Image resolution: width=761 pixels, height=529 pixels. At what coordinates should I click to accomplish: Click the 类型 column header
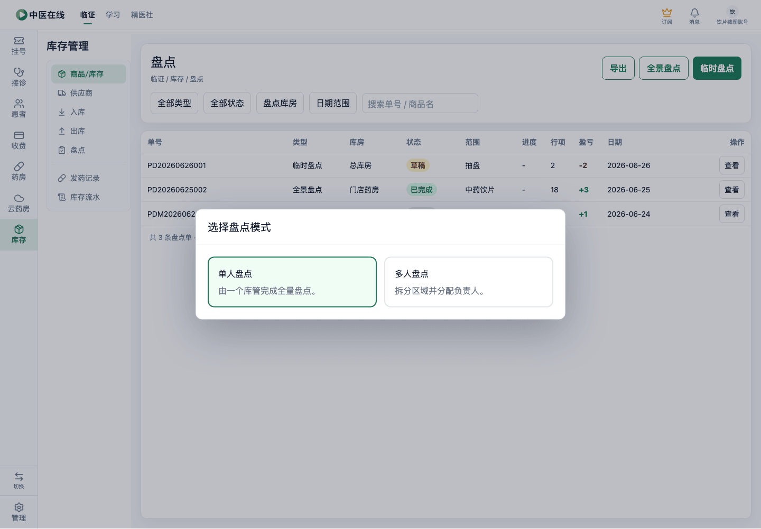point(300,142)
